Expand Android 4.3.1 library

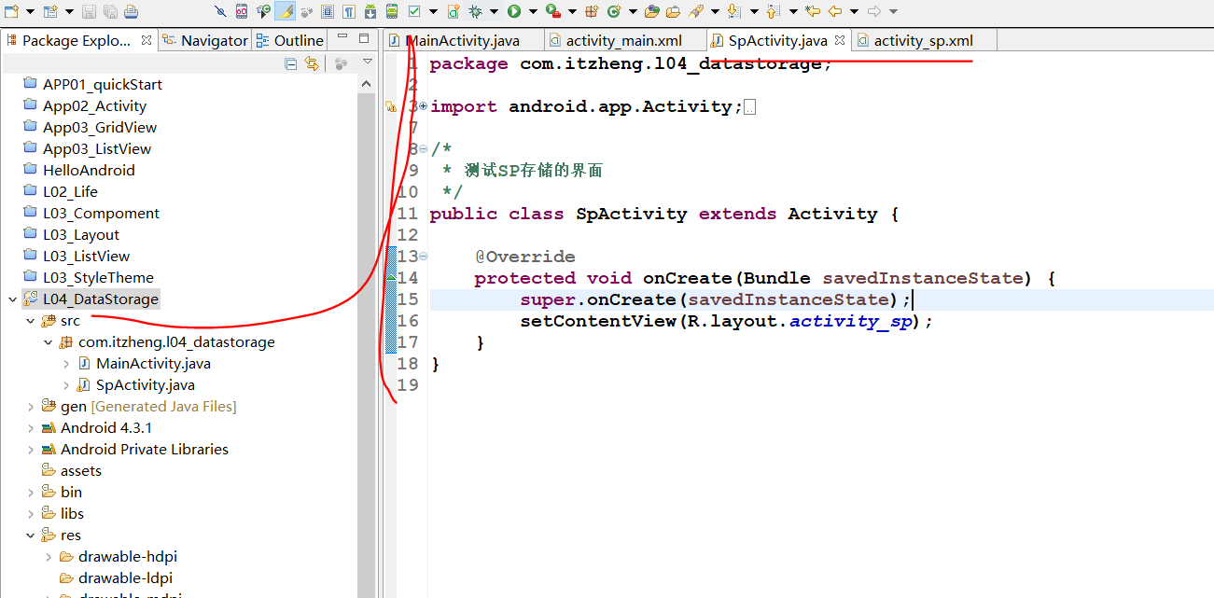[x=31, y=427]
